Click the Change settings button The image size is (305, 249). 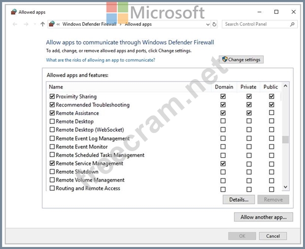[x=241, y=60]
